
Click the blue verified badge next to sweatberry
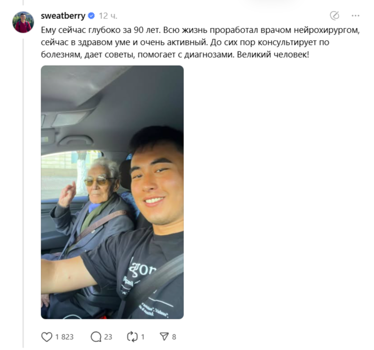(x=91, y=16)
